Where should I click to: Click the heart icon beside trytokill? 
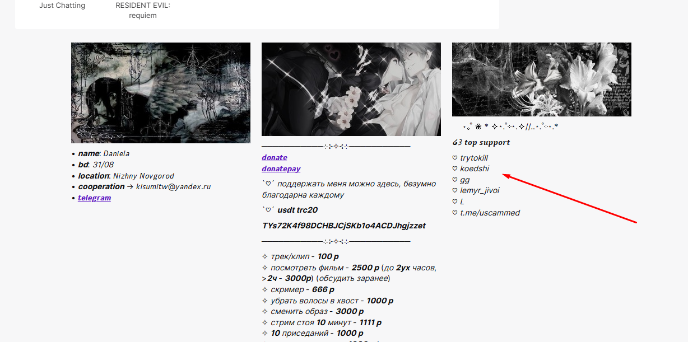[455, 158]
